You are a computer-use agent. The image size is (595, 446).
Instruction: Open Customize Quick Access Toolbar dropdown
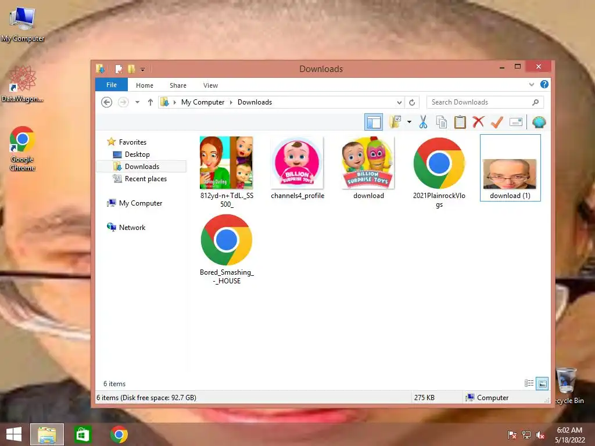tap(143, 70)
